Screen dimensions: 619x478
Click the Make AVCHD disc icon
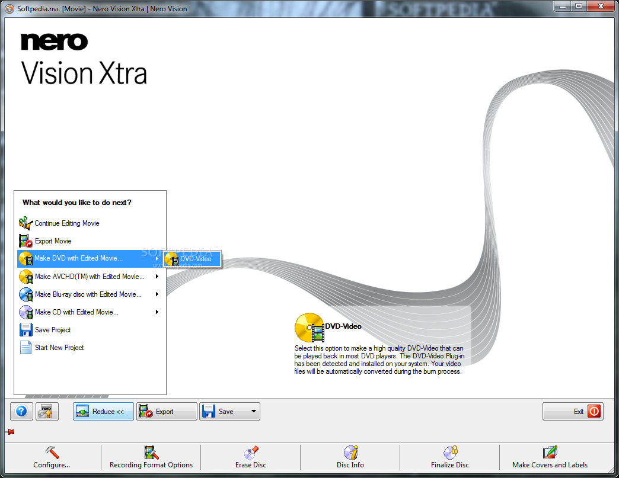point(25,277)
